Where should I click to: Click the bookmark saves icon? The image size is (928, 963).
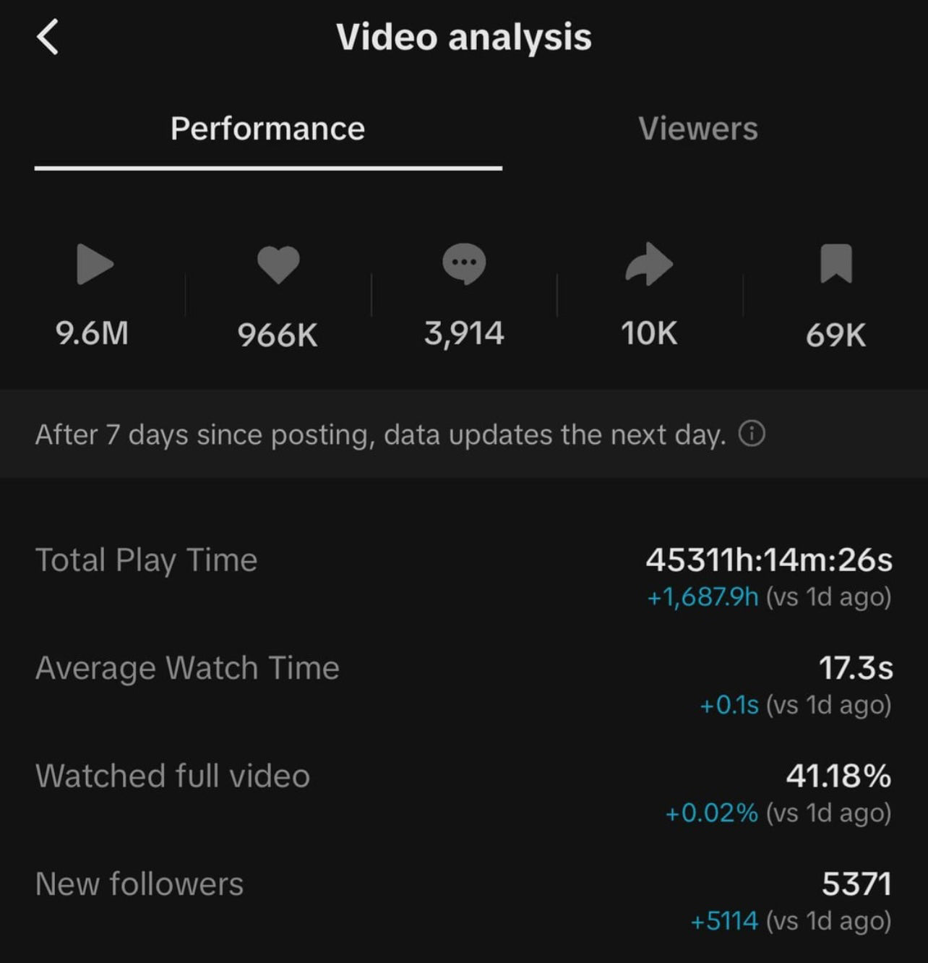pos(836,263)
